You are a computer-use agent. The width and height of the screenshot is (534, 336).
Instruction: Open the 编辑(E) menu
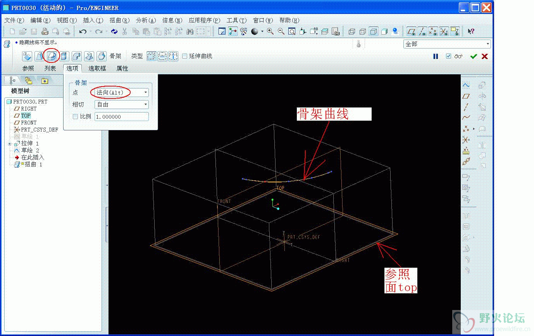[40, 20]
